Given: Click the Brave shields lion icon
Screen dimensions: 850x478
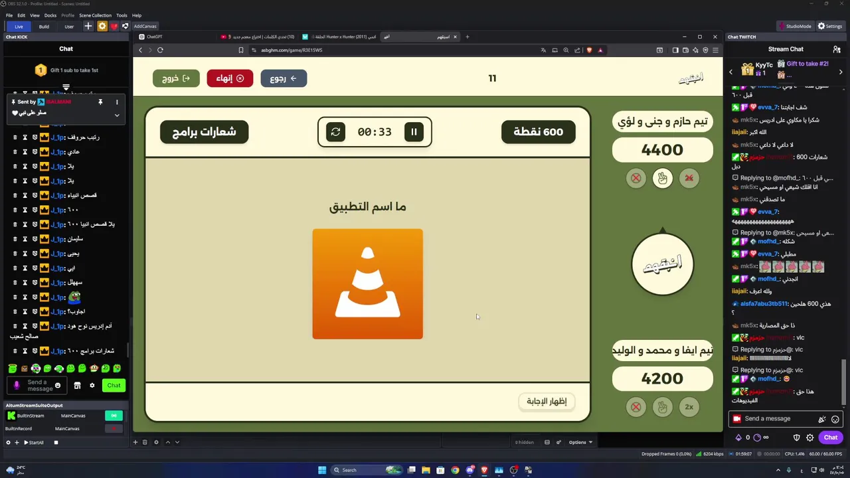Looking at the screenshot, I should click(x=589, y=50).
